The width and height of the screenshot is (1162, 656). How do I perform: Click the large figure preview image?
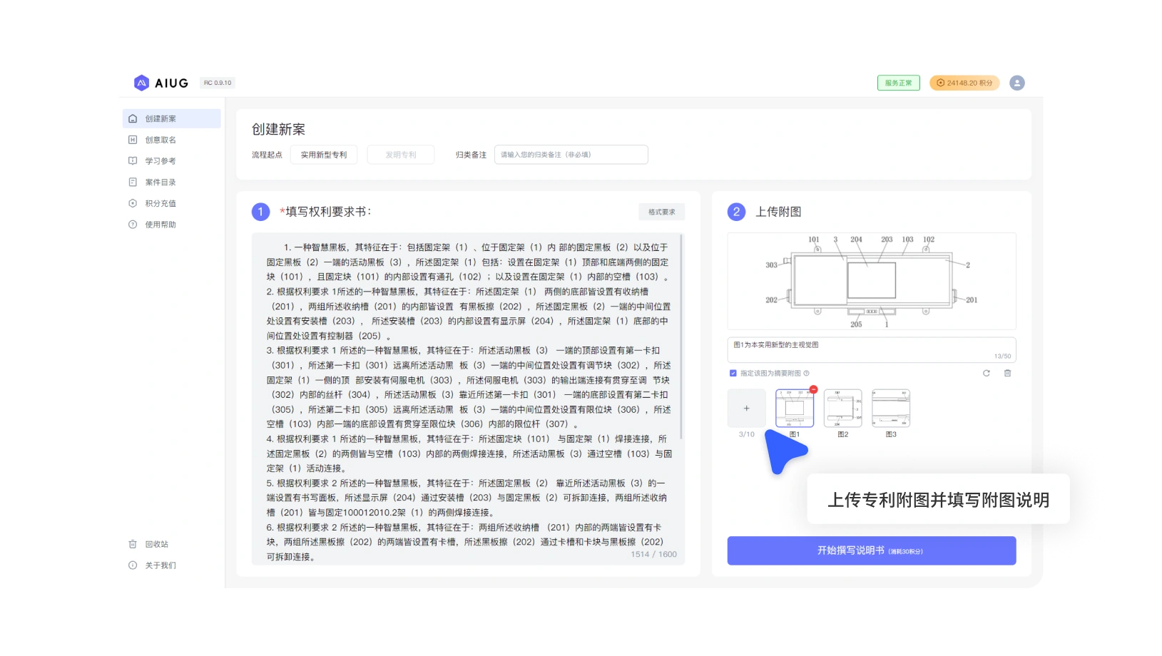pyautogui.click(x=872, y=282)
